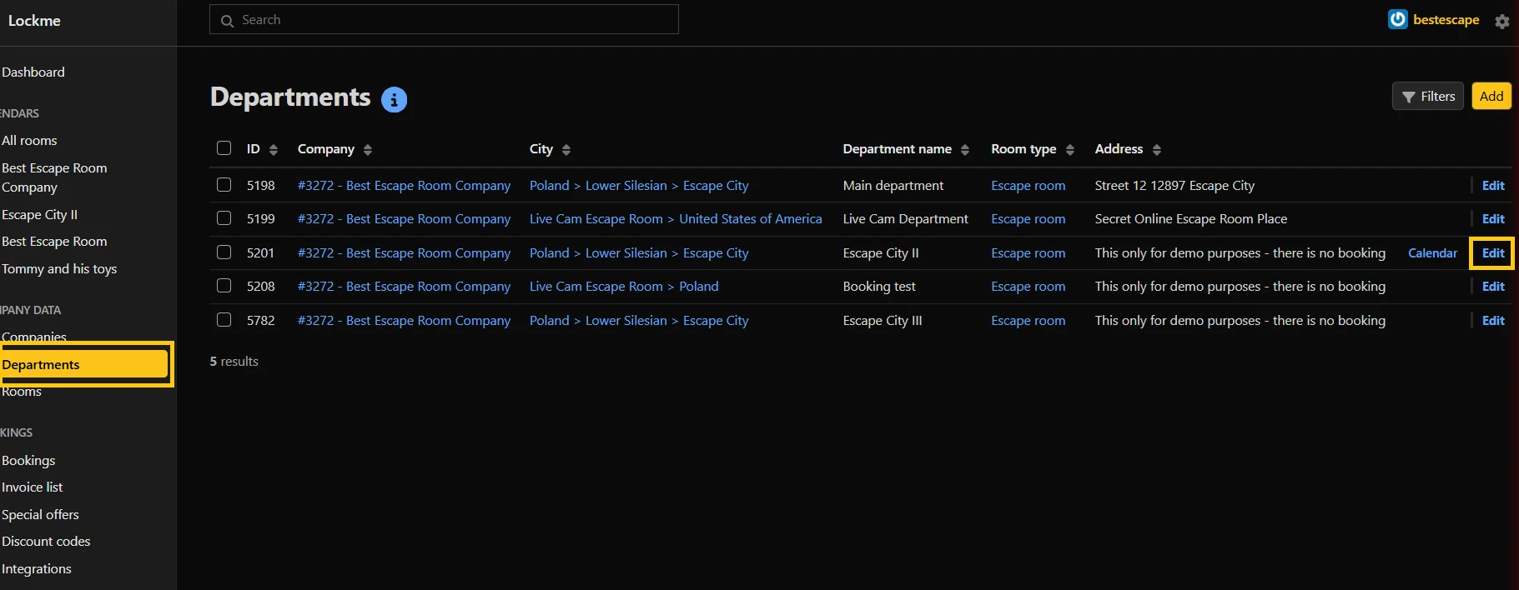Open Discount codes in sidebar
Screen dimensions: 1519x590
pyautogui.click(x=46, y=542)
